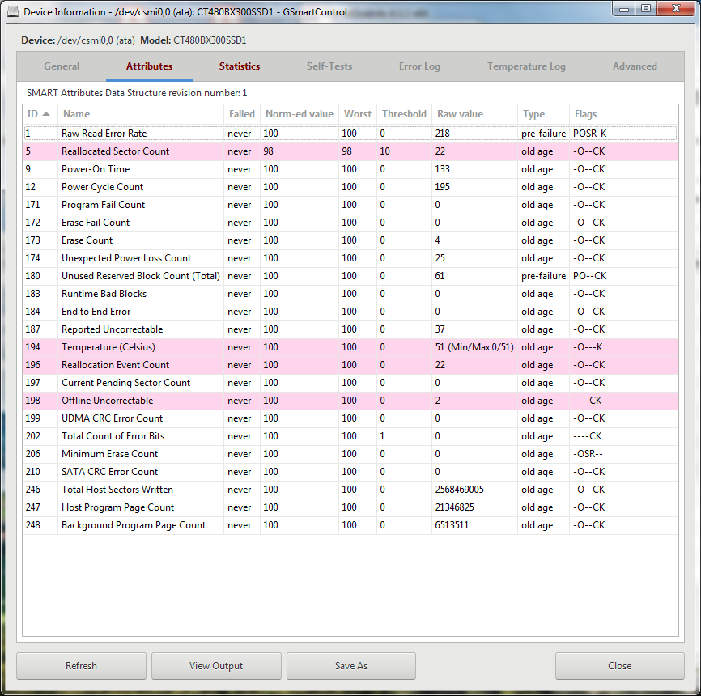Click the Save As button
701x696 pixels.
point(350,665)
